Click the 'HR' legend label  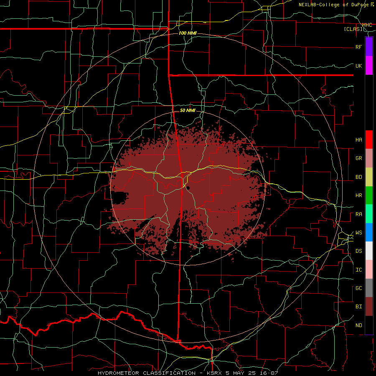click(x=358, y=196)
